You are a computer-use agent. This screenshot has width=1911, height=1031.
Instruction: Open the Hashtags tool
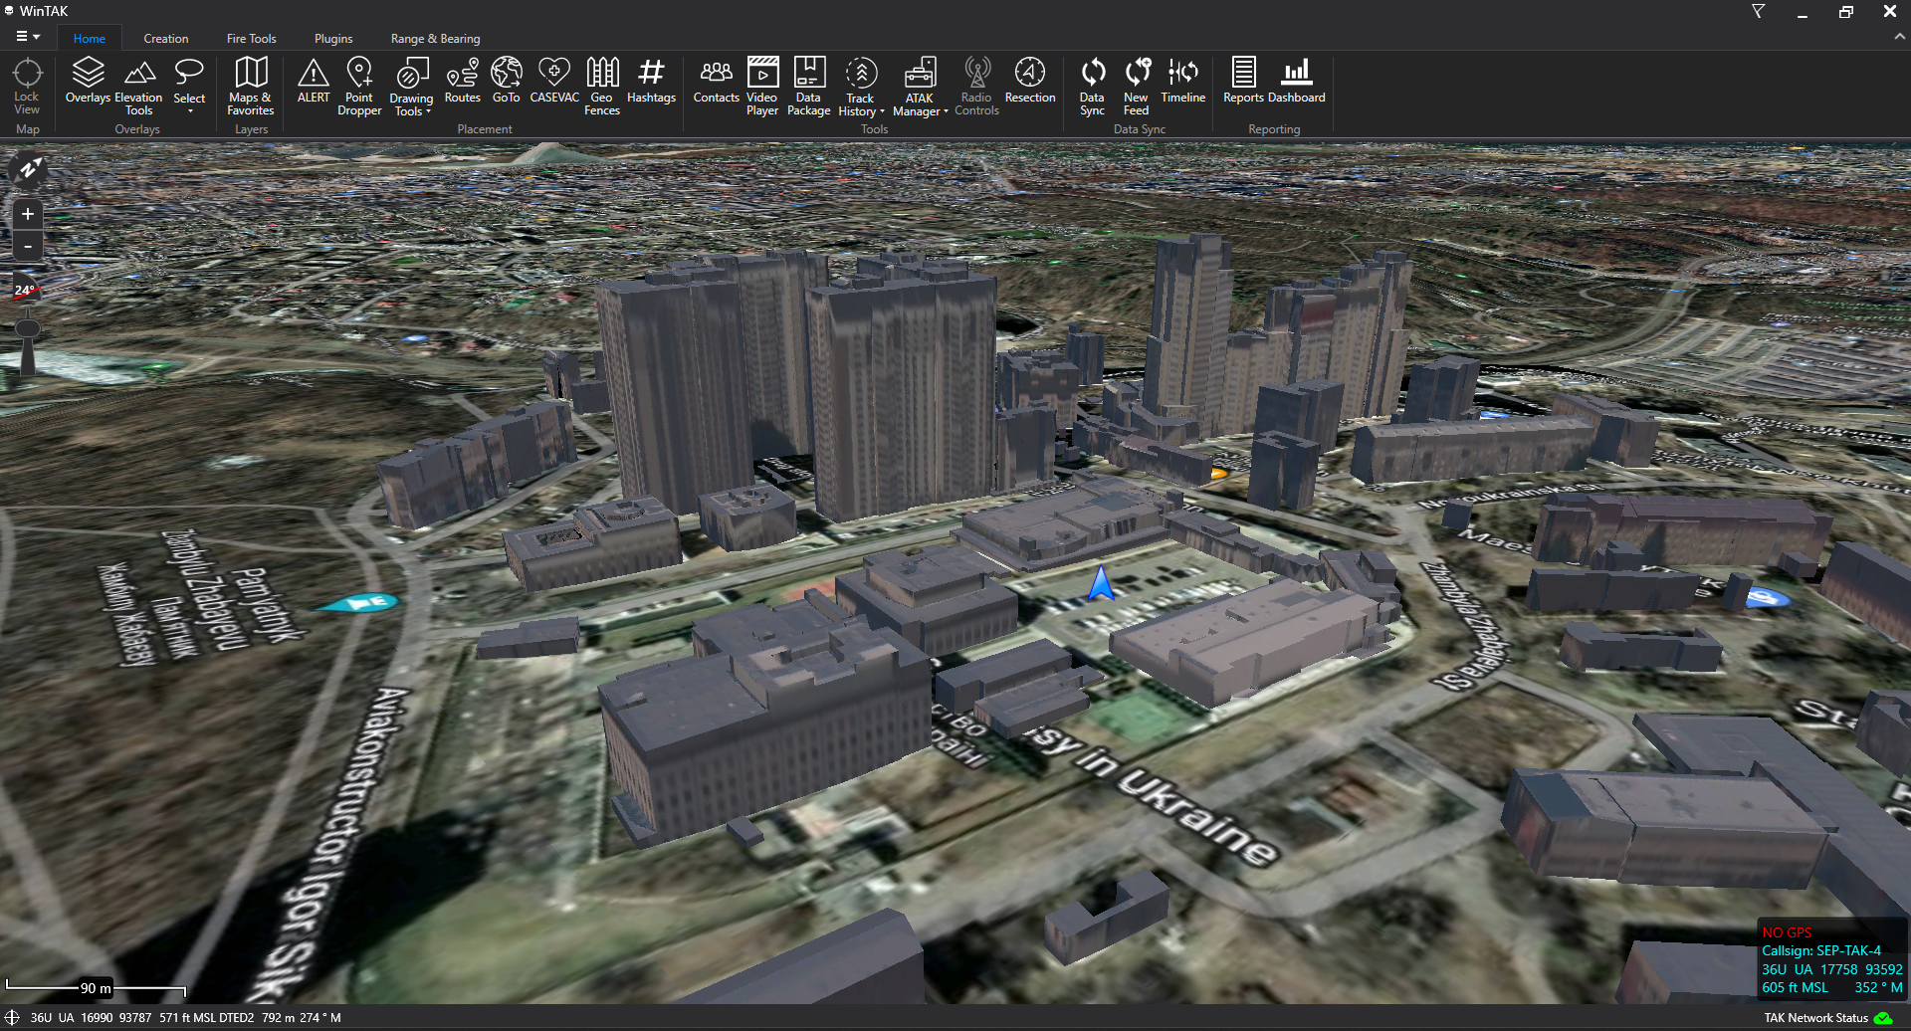point(651,81)
